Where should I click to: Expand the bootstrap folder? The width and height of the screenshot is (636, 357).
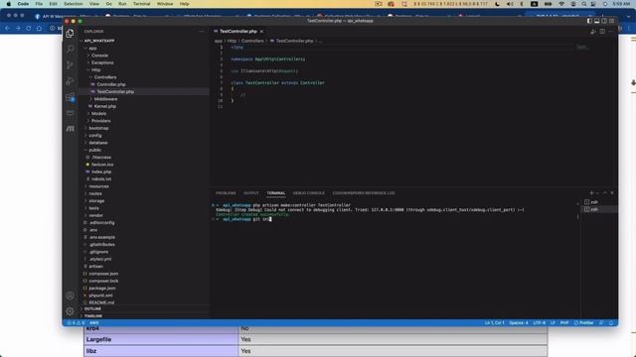tap(98, 128)
